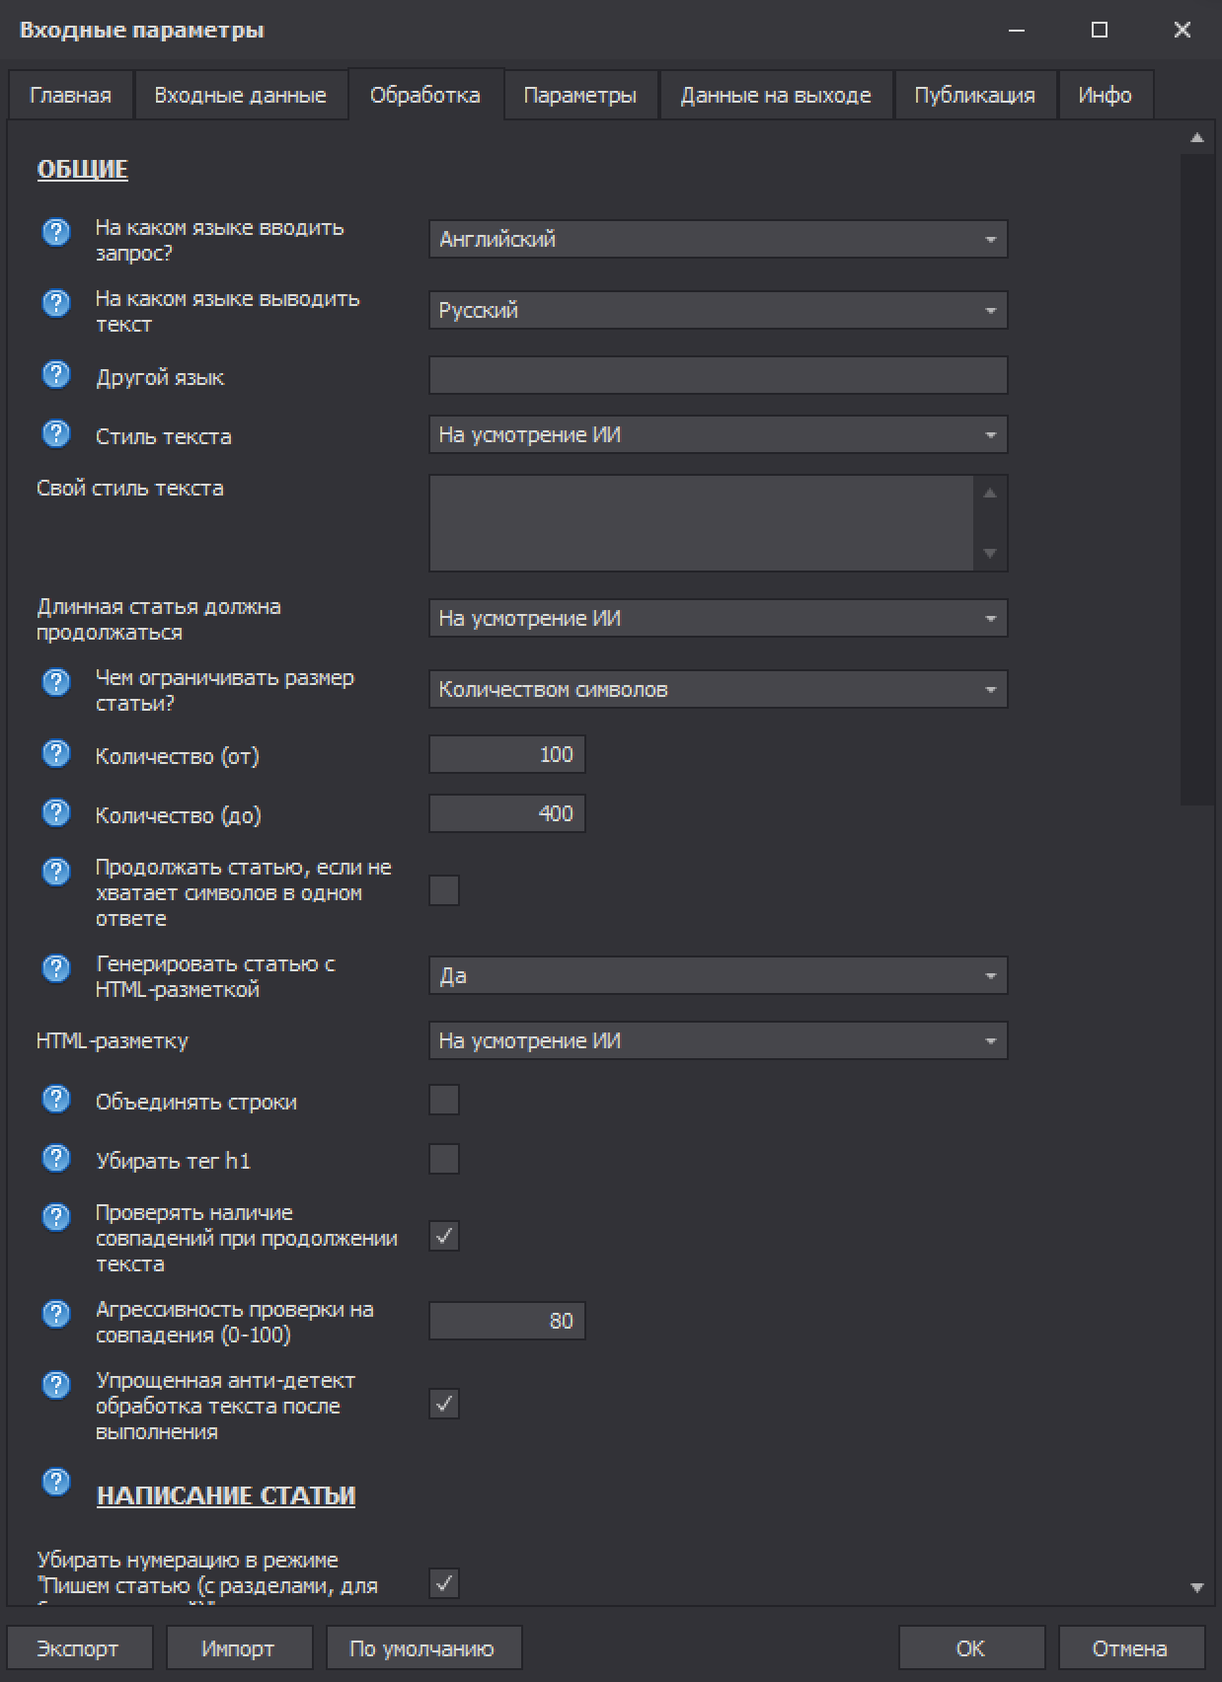Uncheck 'Упрощенная анти-детект обработка текста' checkbox
This screenshot has height=1682, width=1222.
[x=444, y=1404]
